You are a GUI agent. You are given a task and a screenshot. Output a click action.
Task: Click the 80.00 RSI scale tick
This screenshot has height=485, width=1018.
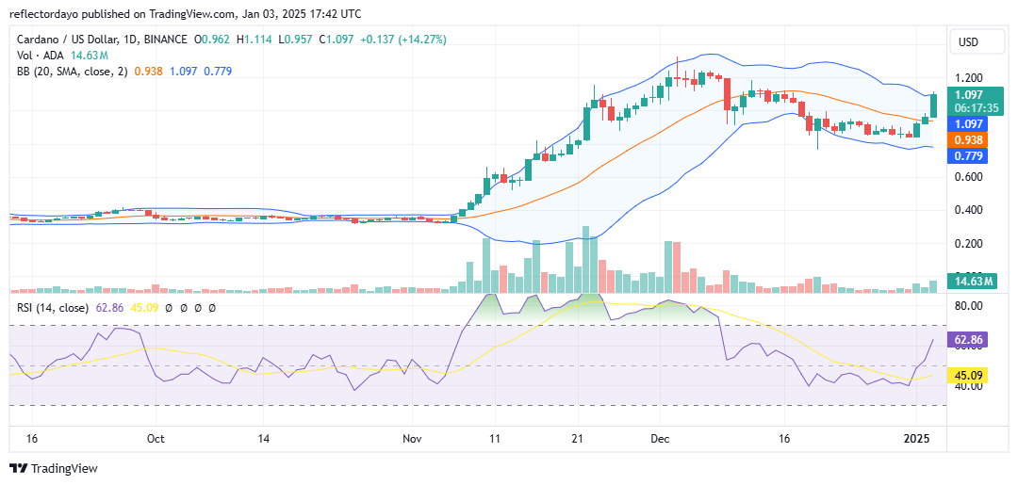(x=967, y=305)
